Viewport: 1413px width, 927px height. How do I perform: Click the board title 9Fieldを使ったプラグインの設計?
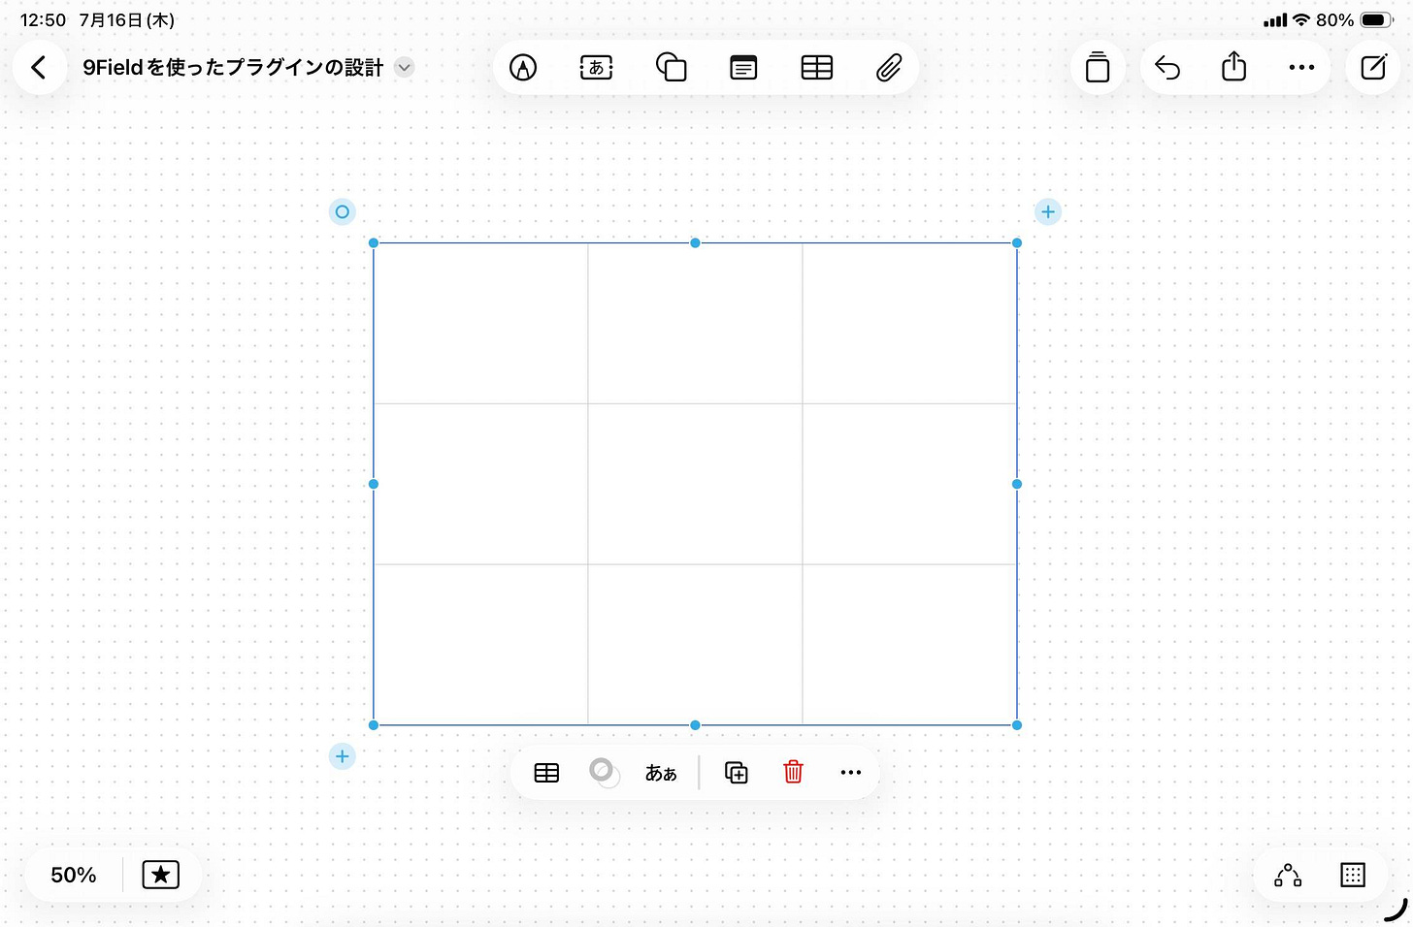pos(233,68)
